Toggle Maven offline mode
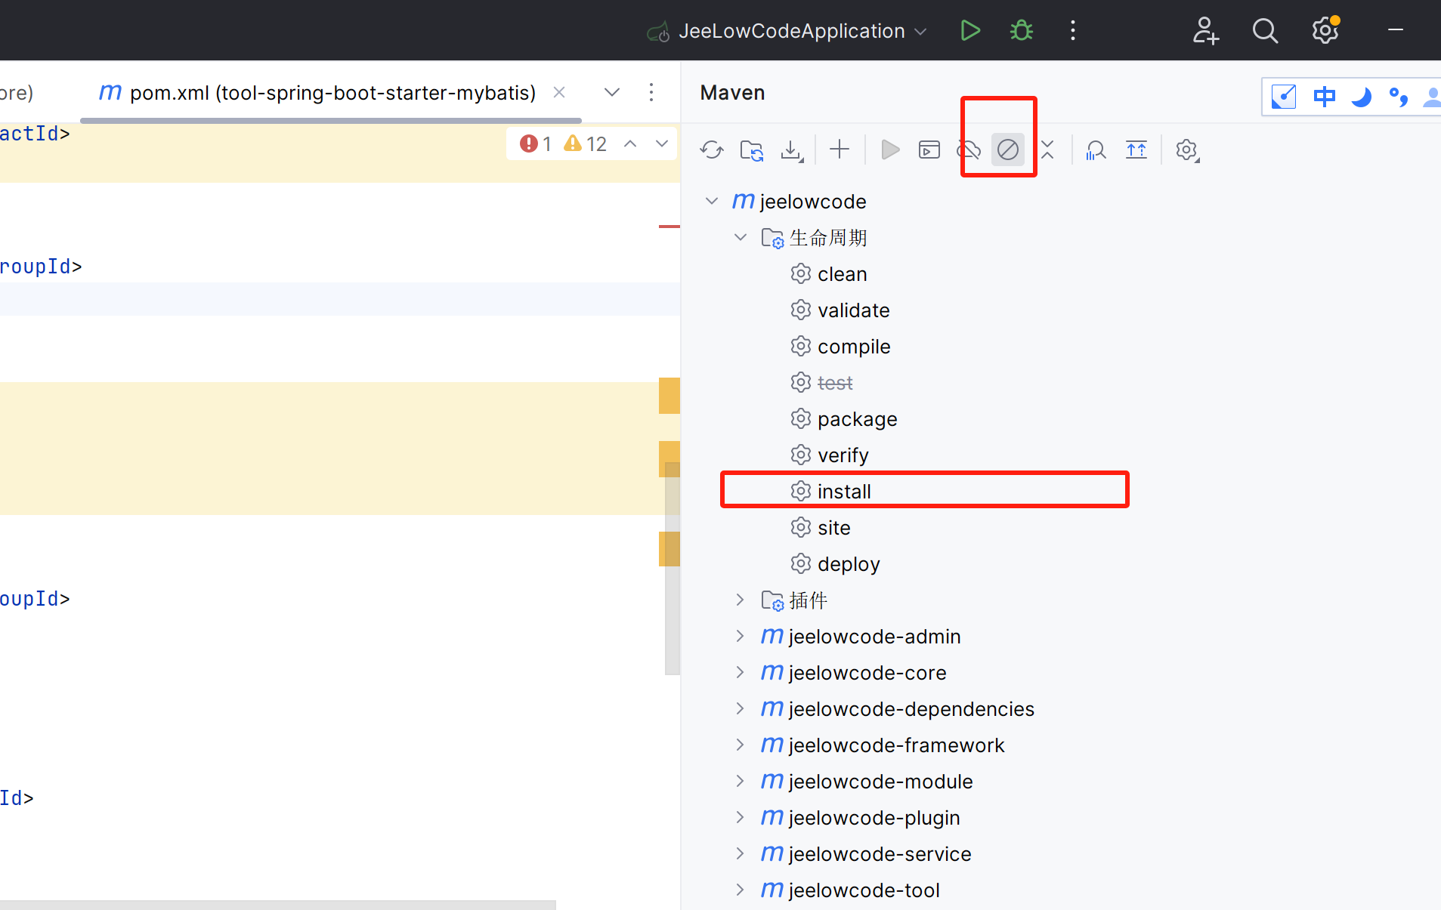The height and width of the screenshot is (910, 1441). pyautogui.click(x=969, y=150)
